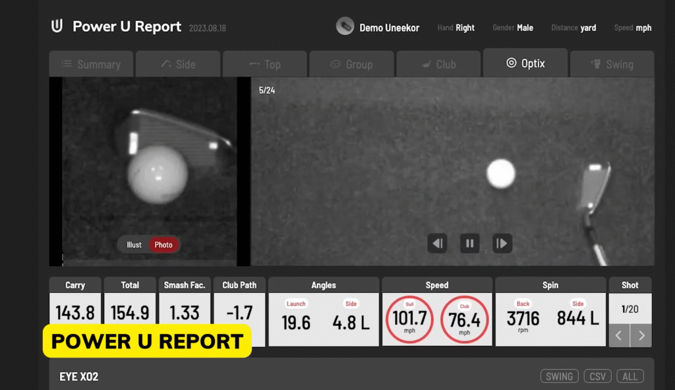Open the Swing tab
The height and width of the screenshot is (390, 675).
612,65
